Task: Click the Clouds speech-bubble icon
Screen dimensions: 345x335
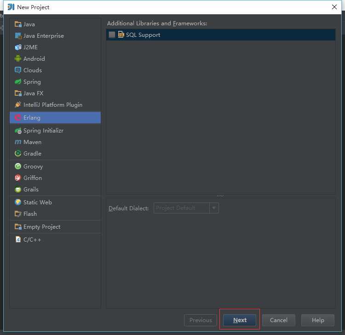Action: 18,70
